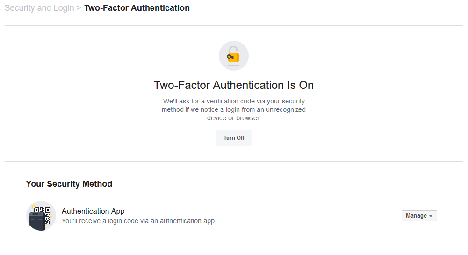
Task: Click the unlocked padlock icon
Action: 234,56
